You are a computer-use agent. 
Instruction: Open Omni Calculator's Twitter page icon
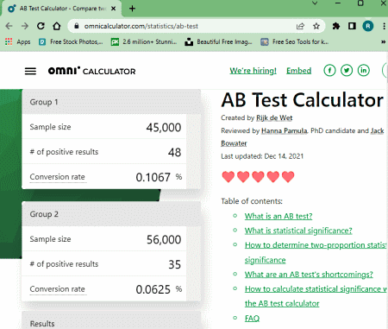pos(347,71)
